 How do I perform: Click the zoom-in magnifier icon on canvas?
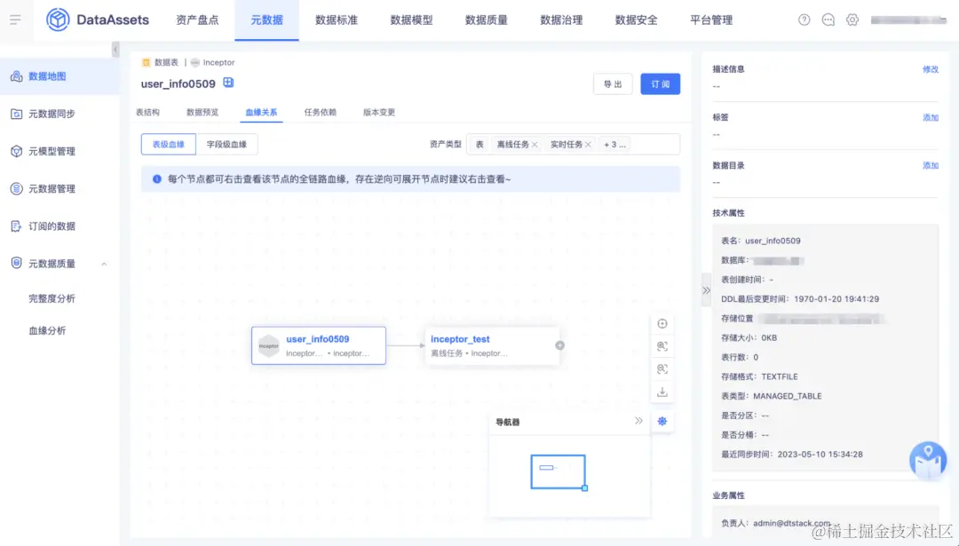[662, 346]
